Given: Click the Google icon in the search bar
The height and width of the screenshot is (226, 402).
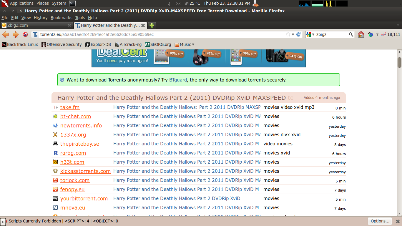Looking at the screenshot, I should pos(309,34).
